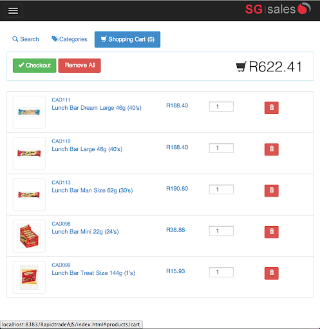Click the red Remove All button

point(79,66)
